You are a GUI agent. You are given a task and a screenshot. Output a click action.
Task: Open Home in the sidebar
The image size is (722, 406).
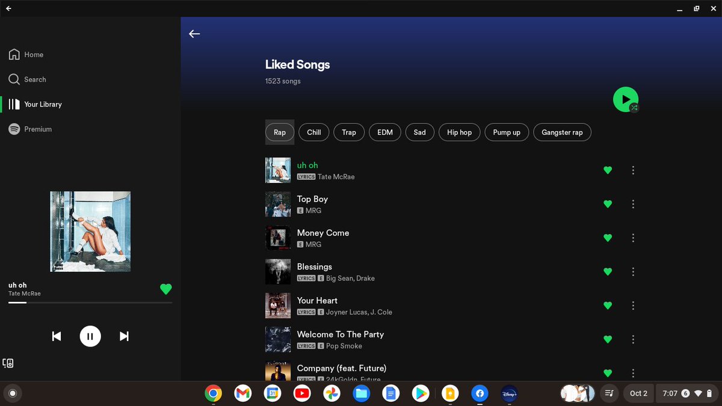pos(26,55)
